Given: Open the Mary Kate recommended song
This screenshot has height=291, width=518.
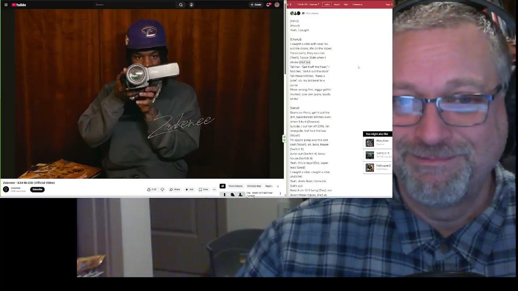Looking at the screenshot, I should coord(382,141).
